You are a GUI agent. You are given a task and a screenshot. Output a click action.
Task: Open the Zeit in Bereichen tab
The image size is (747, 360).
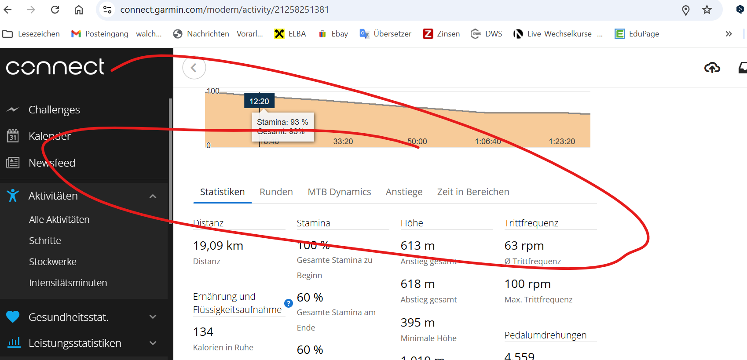click(473, 192)
